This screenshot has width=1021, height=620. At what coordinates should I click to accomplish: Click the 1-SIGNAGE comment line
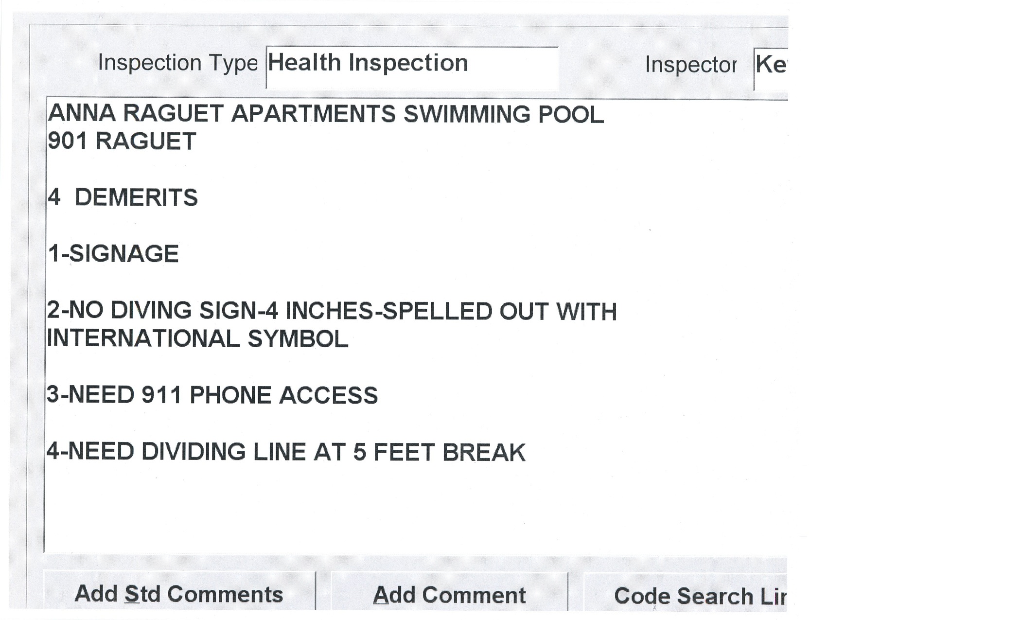(x=113, y=254)
